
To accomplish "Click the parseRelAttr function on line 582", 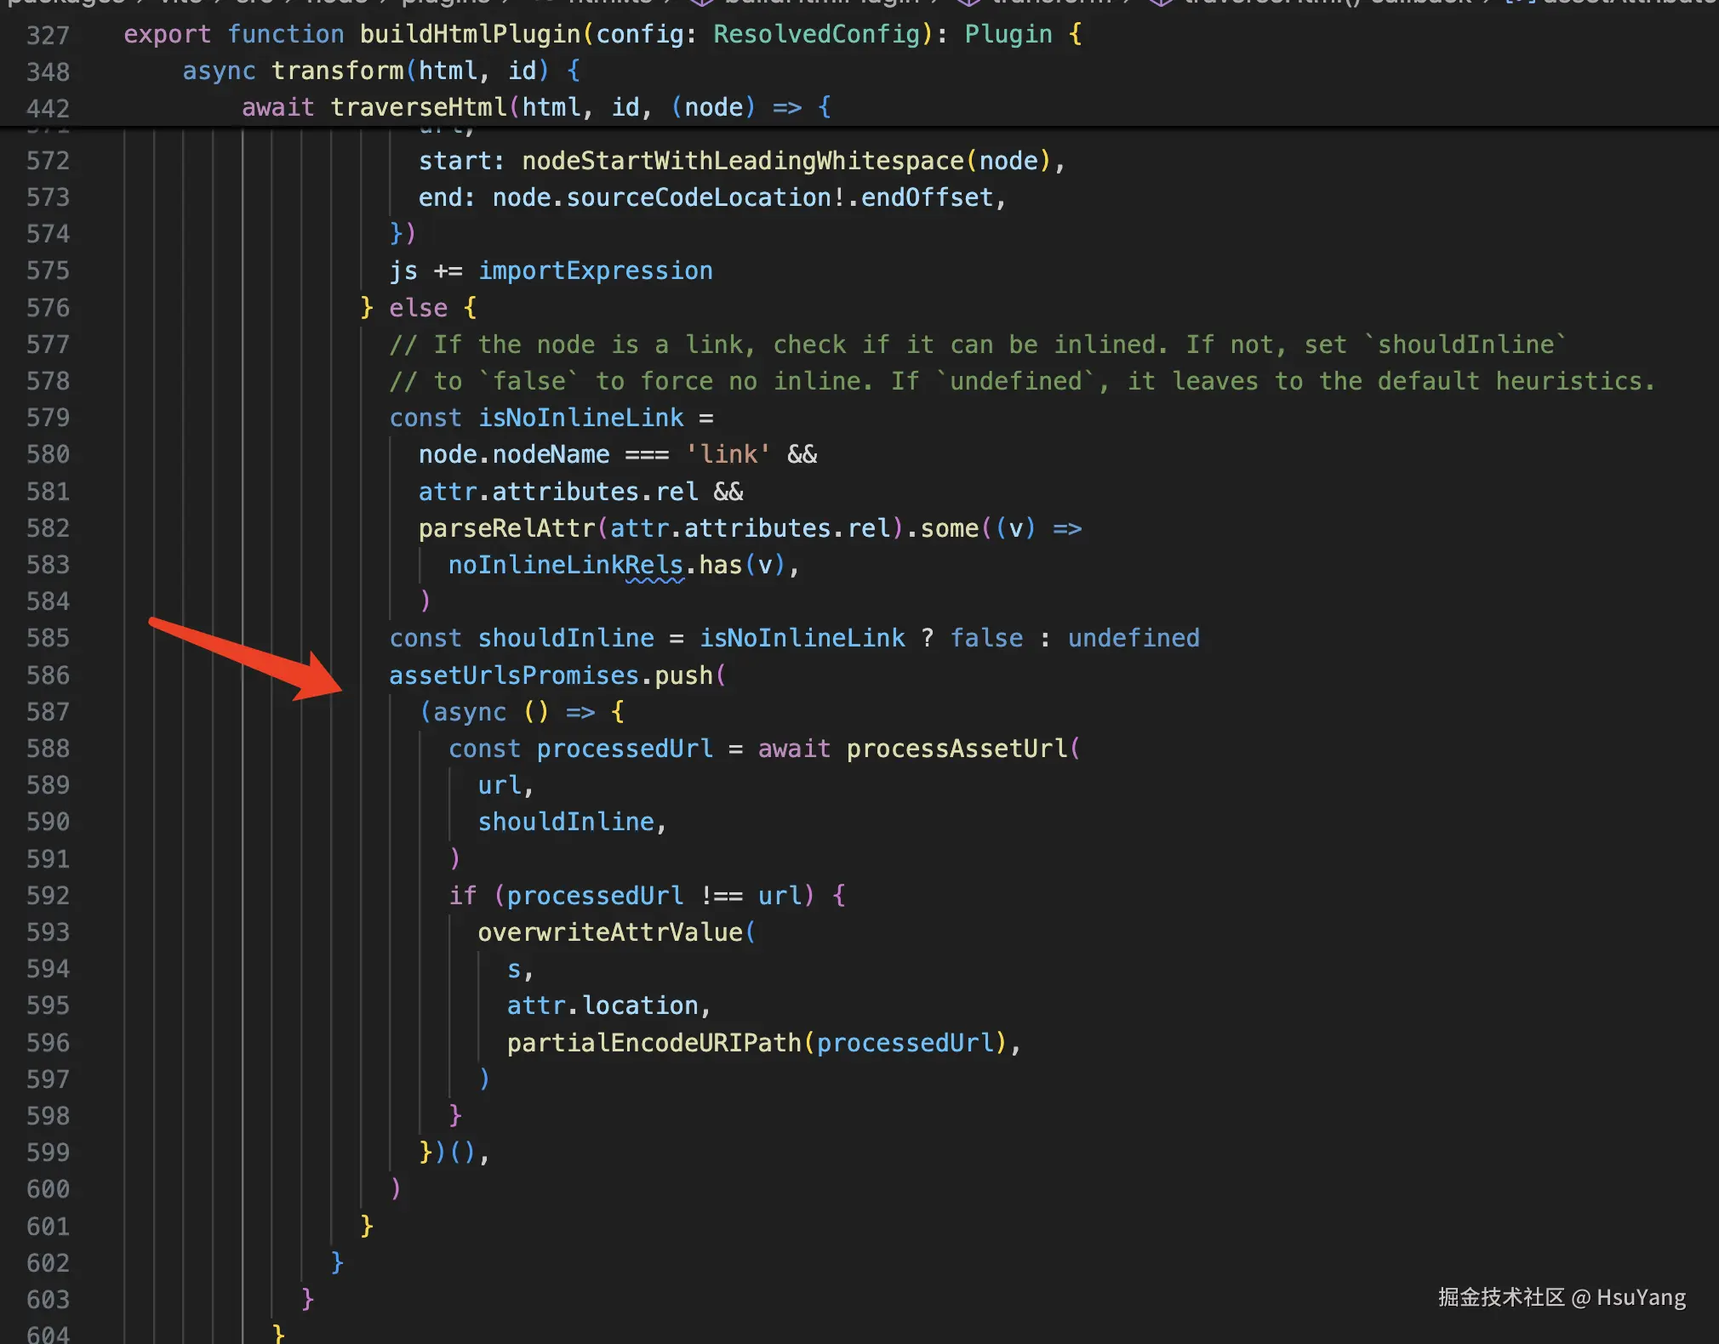I will coord(506,528).
